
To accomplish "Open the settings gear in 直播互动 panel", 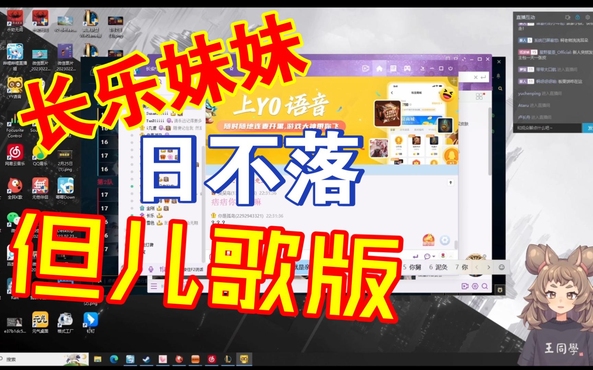I will coord(588,17).
